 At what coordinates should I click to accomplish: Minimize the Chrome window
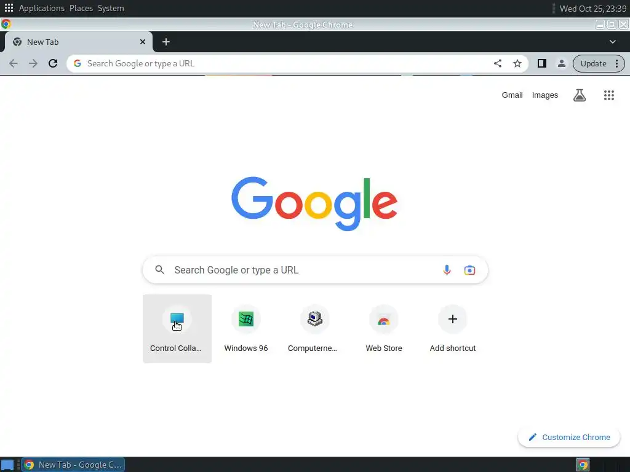click(600, 25)
